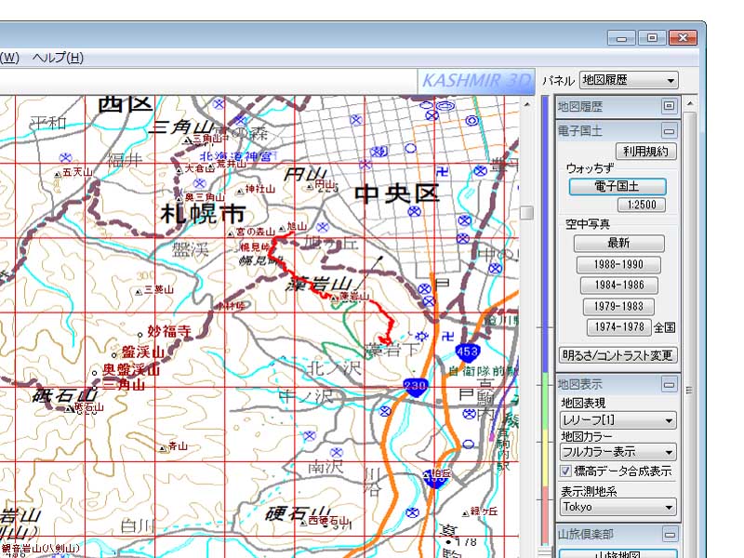
Task: Show the 最新 aerial photo
Action: 618,243
